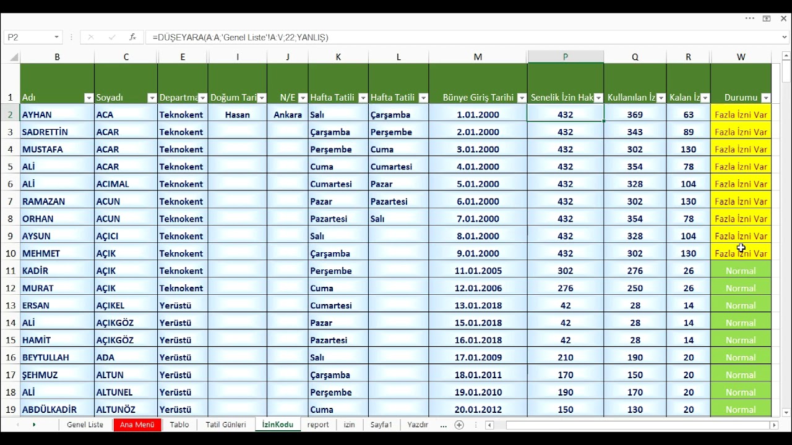This screenshot has width=792, height=445.
Task: Switch to the Sayfa1 sheet tab
Action: [x=381, y=425]
